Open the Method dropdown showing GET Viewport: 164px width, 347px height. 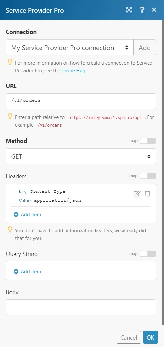[x=81, y=156]
